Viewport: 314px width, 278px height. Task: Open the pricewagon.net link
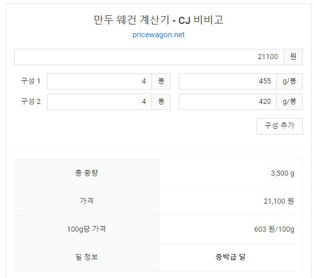coord(159,35)
